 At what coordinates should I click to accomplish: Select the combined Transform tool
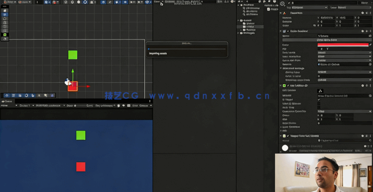pyautogui.click(x=5, y=31)
